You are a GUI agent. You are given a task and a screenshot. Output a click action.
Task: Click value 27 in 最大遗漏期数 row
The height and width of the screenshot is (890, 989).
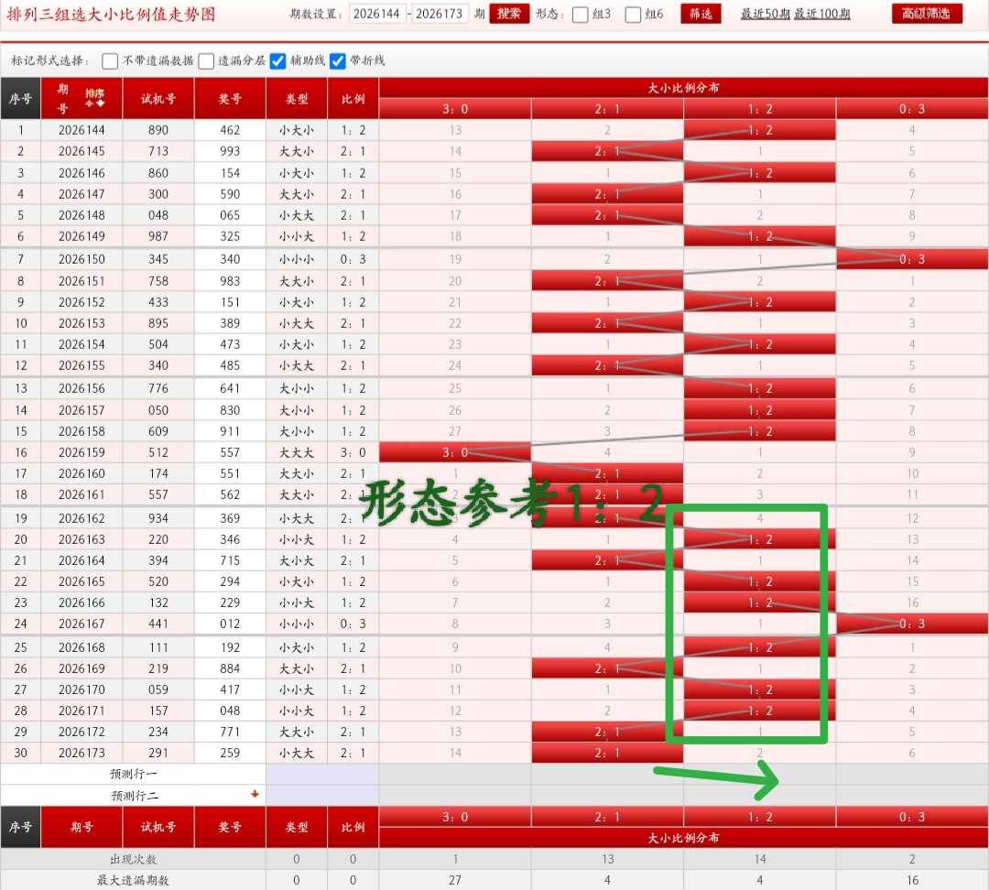tap(455, 880)
